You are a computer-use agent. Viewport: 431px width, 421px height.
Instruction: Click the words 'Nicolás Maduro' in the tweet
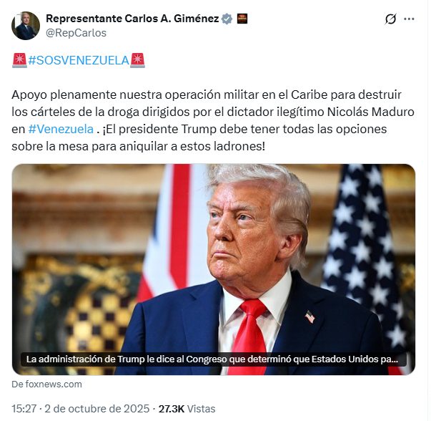(370, 112)
